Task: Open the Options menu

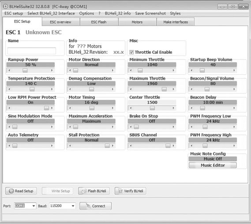Action: pos(86,13)
